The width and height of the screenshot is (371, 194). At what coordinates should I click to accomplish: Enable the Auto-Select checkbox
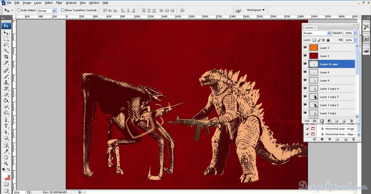(x=19, y=10)
